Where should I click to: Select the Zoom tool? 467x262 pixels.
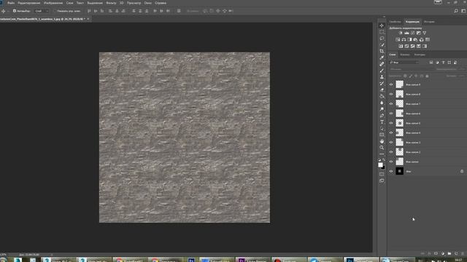[x=382, y=148]
